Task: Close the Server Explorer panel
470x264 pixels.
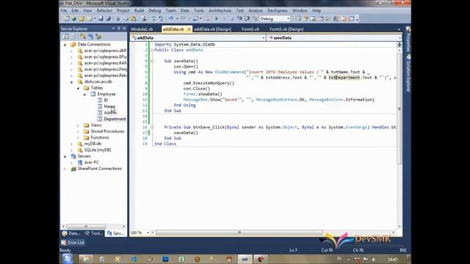Action: tap(124, 29)
